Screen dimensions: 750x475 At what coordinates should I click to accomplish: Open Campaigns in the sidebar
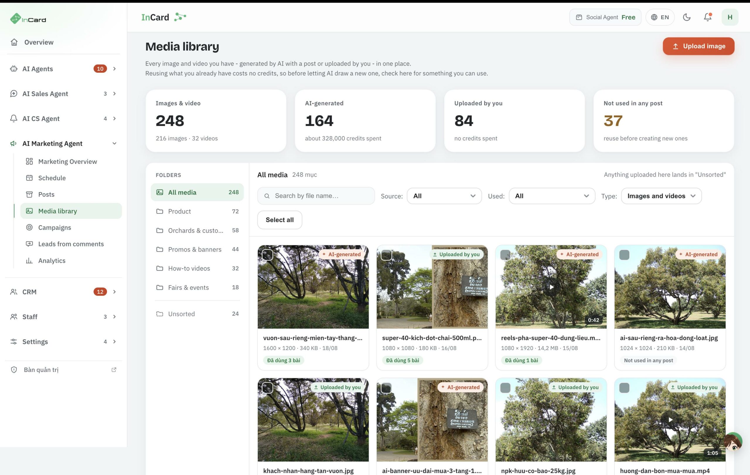click(x=71, y=227)
